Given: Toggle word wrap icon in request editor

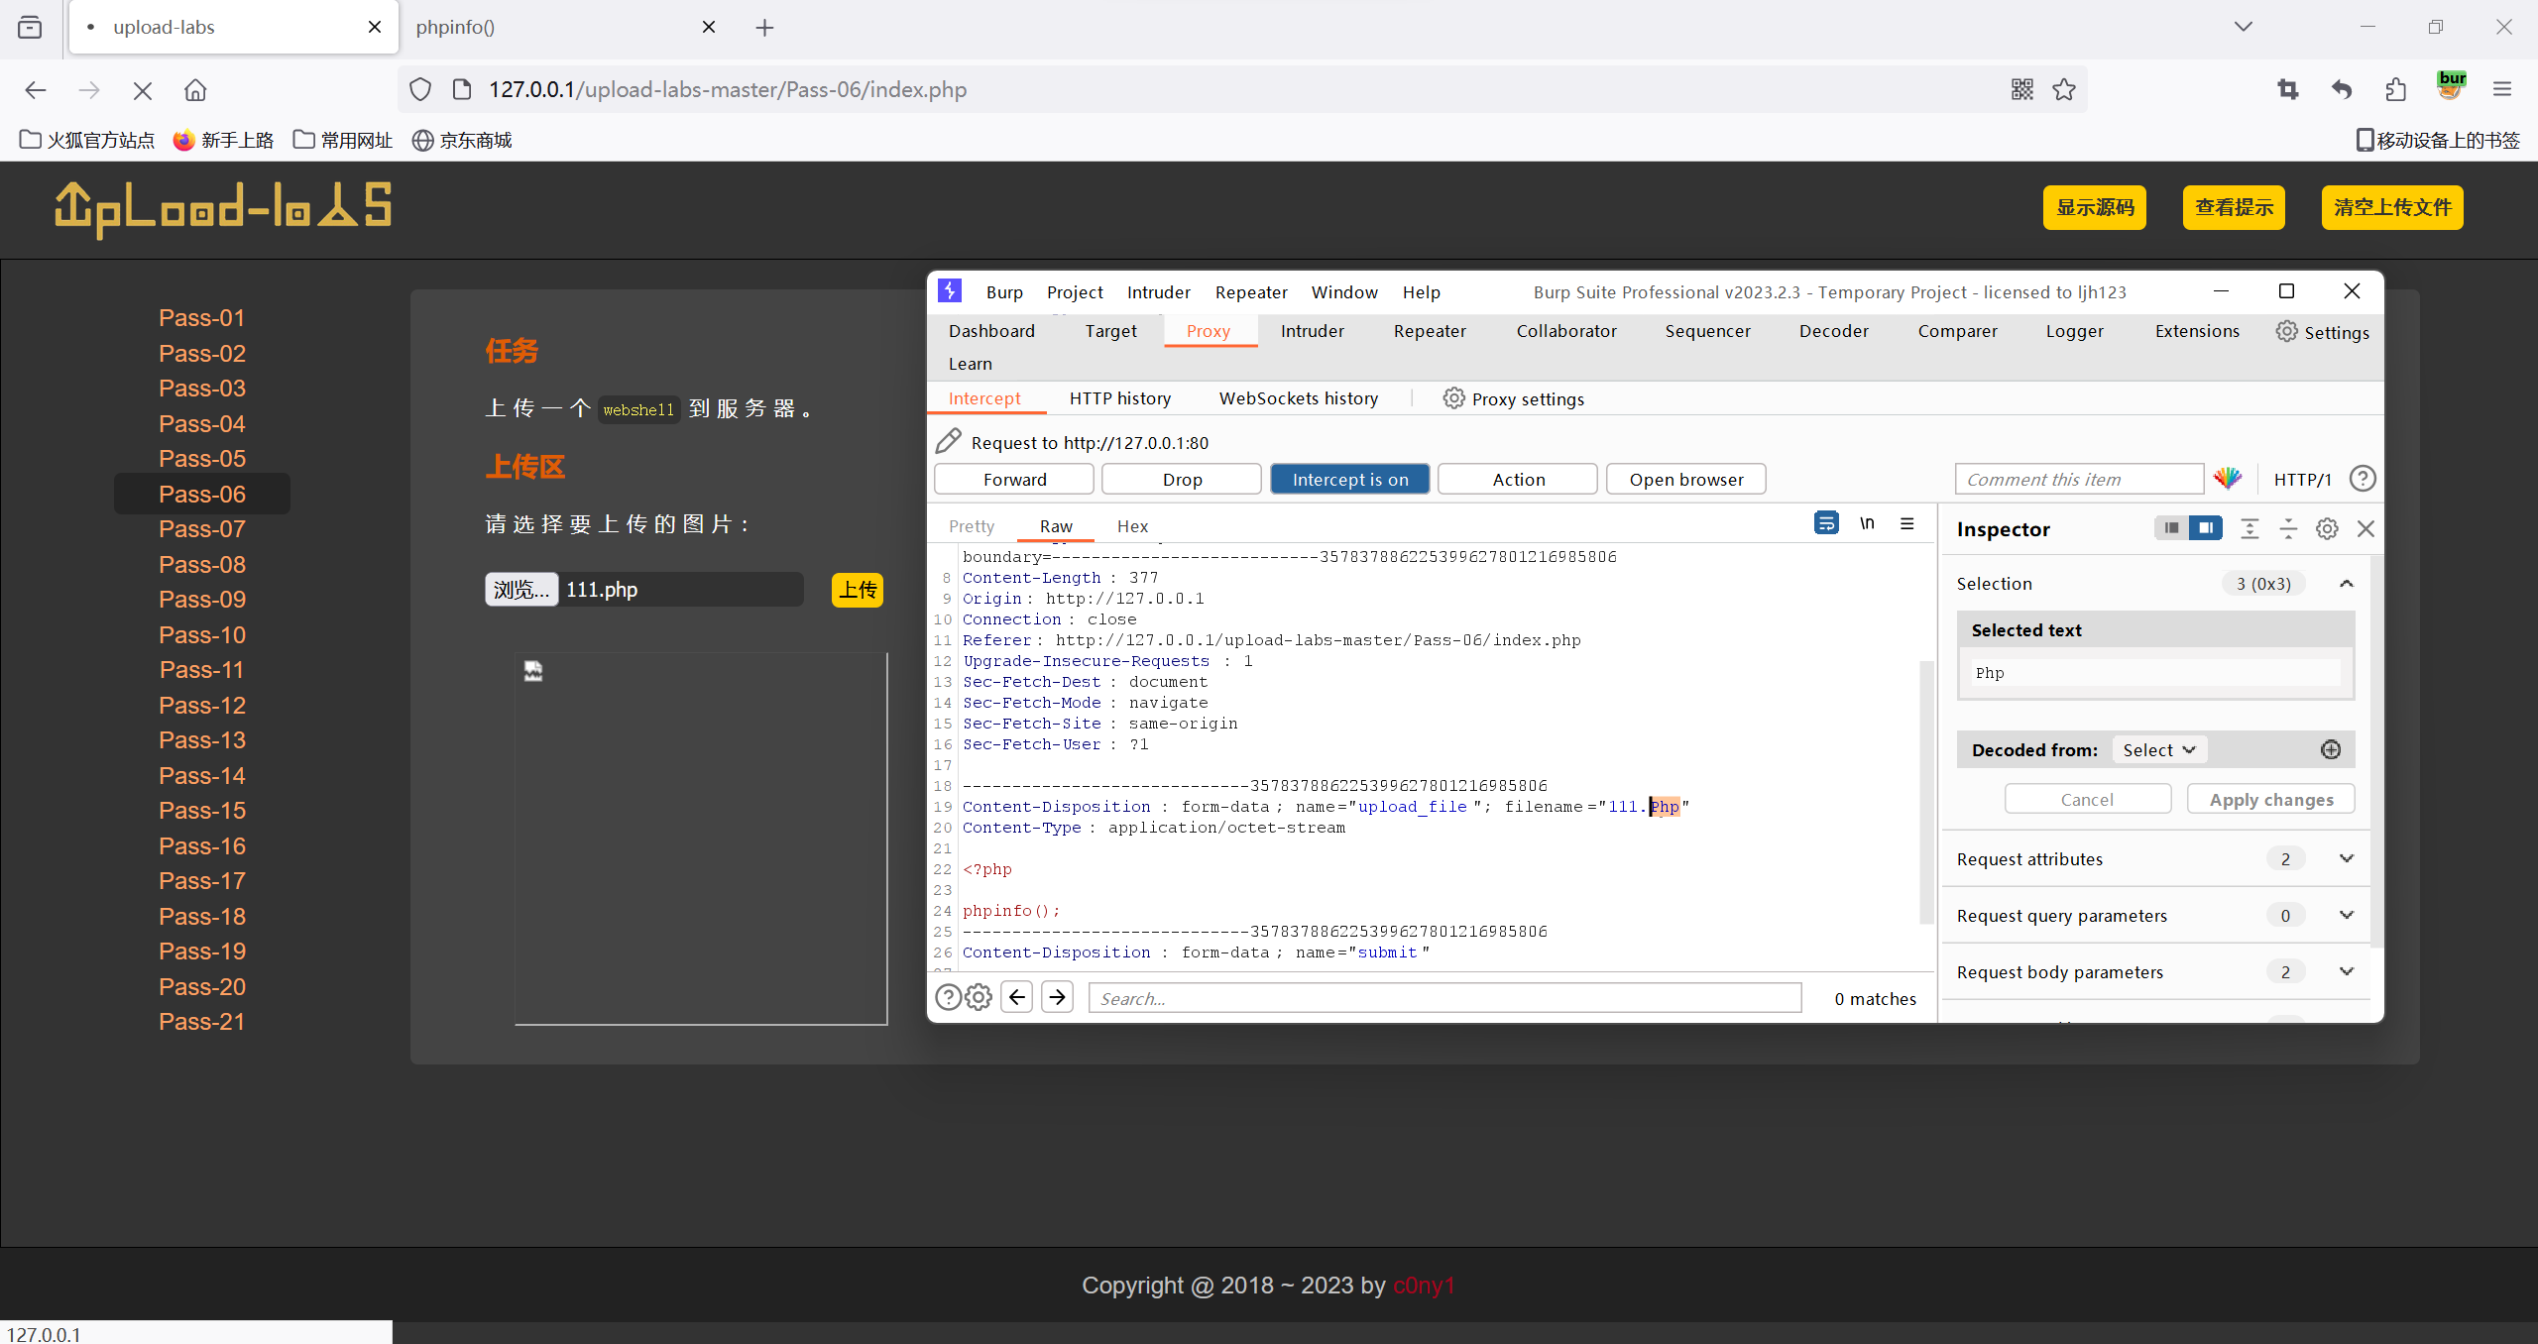Looking at the screenshot, I should coord(1826,523).
